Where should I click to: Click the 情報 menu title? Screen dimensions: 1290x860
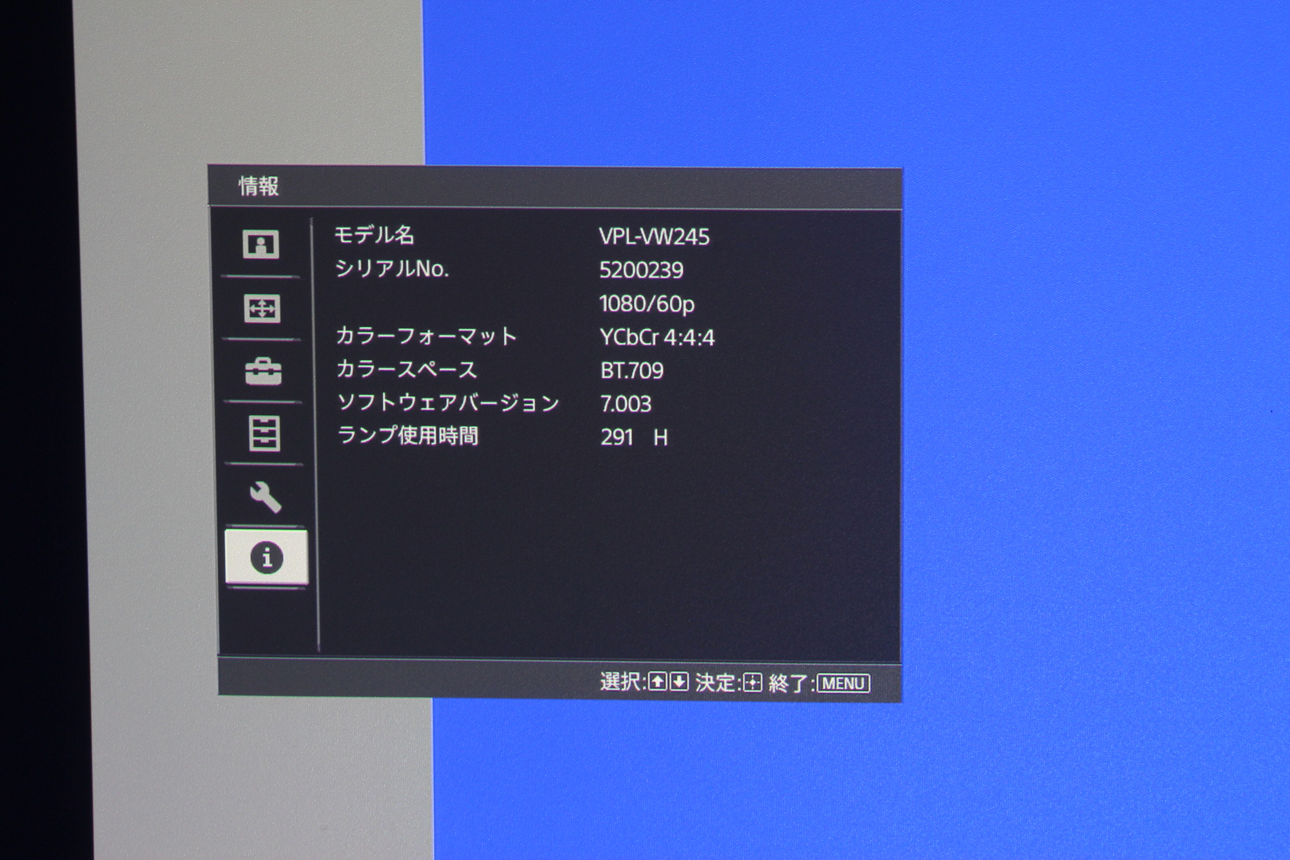click(x=258, y=187)
